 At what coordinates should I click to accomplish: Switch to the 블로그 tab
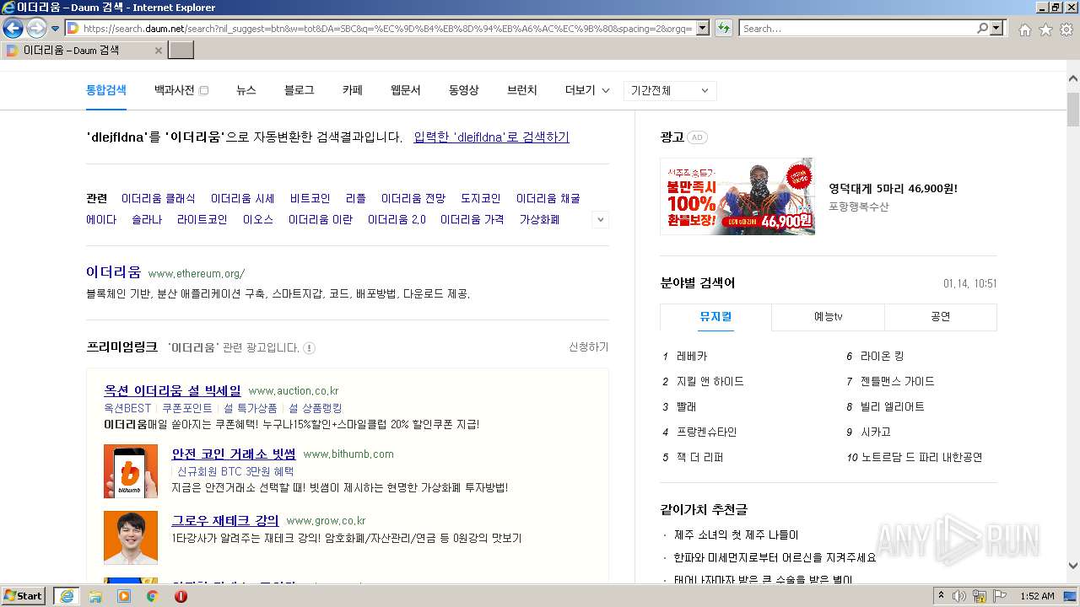pos(300,90)
